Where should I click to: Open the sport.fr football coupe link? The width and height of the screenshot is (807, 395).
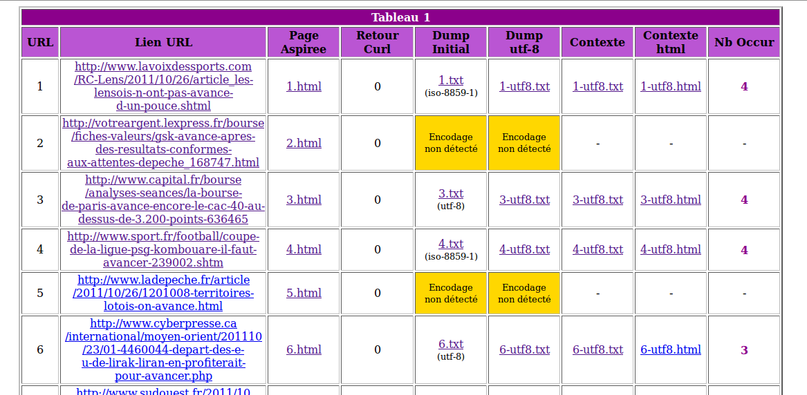point(163,249)
